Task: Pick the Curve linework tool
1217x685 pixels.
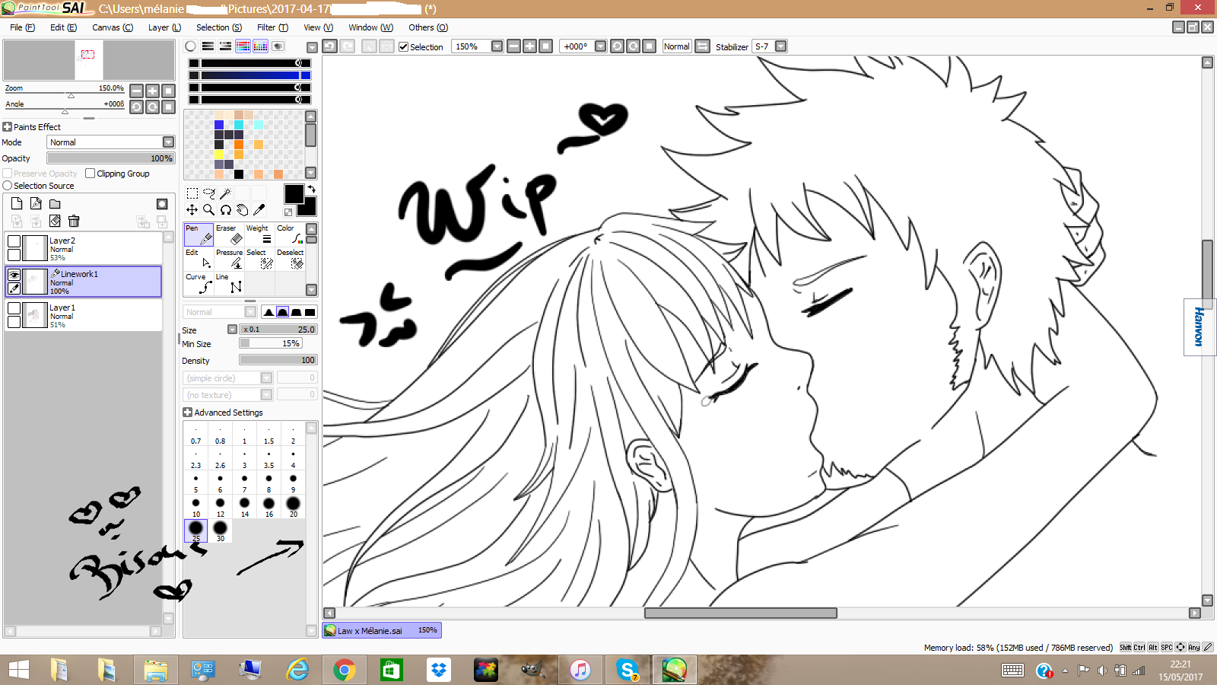Action: (x=199, y=283)
